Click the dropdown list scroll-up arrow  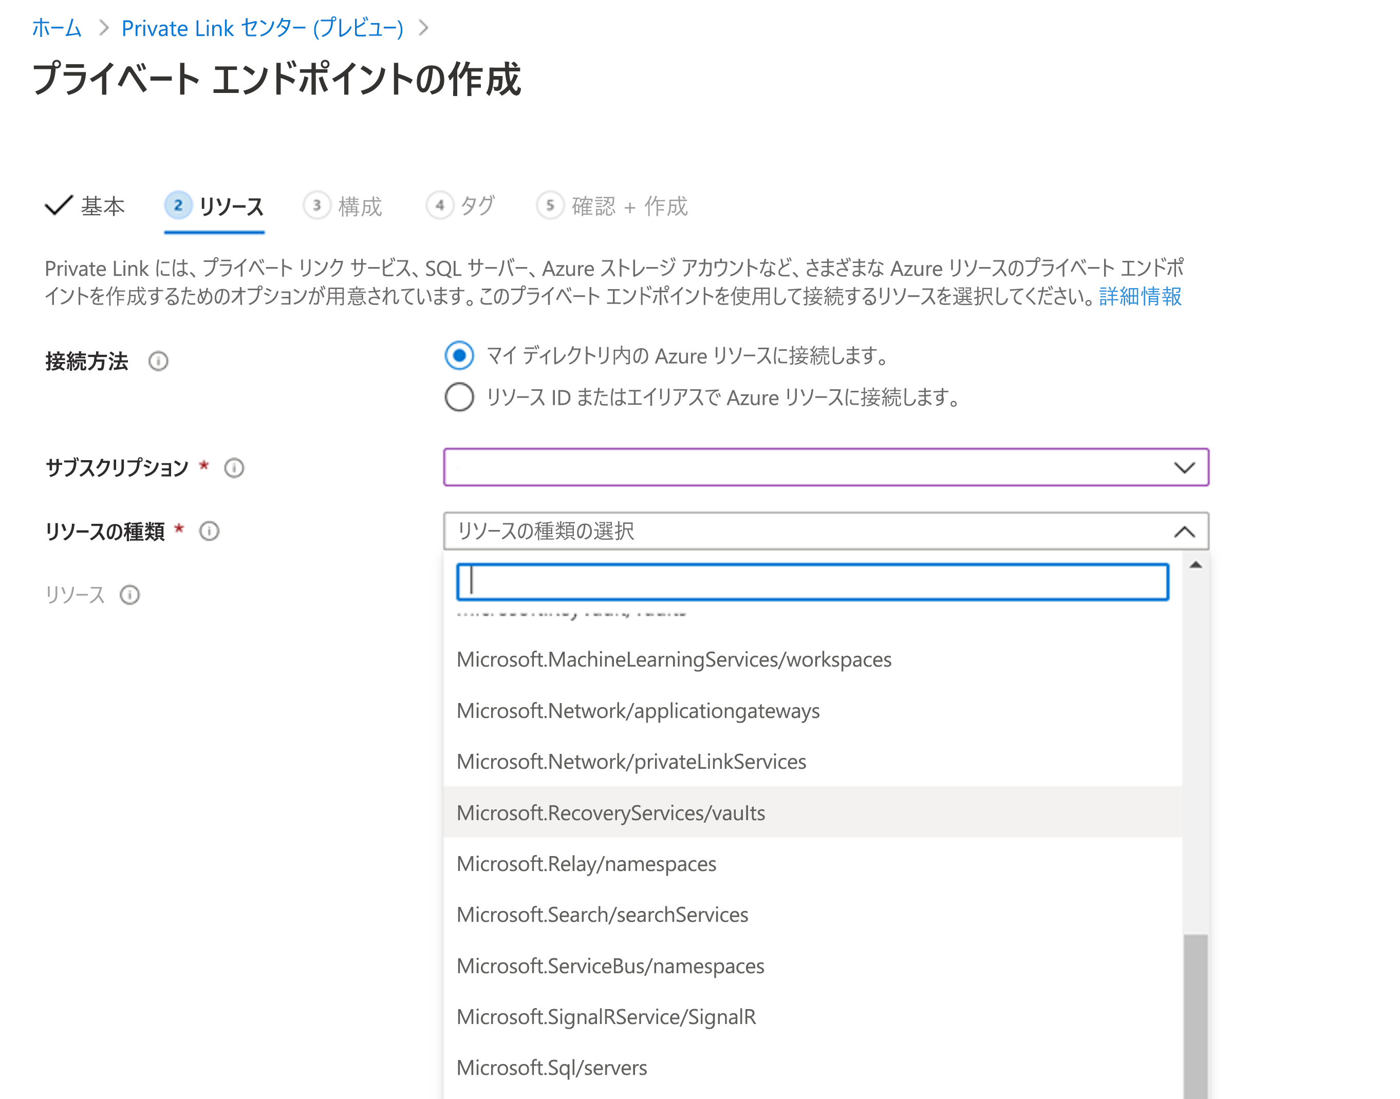pos(1196,565)
